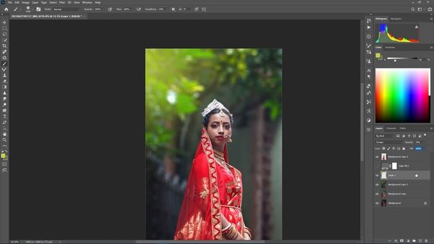
Task: Toggle lock all padlock icon
Action: (x=403, y=148)
